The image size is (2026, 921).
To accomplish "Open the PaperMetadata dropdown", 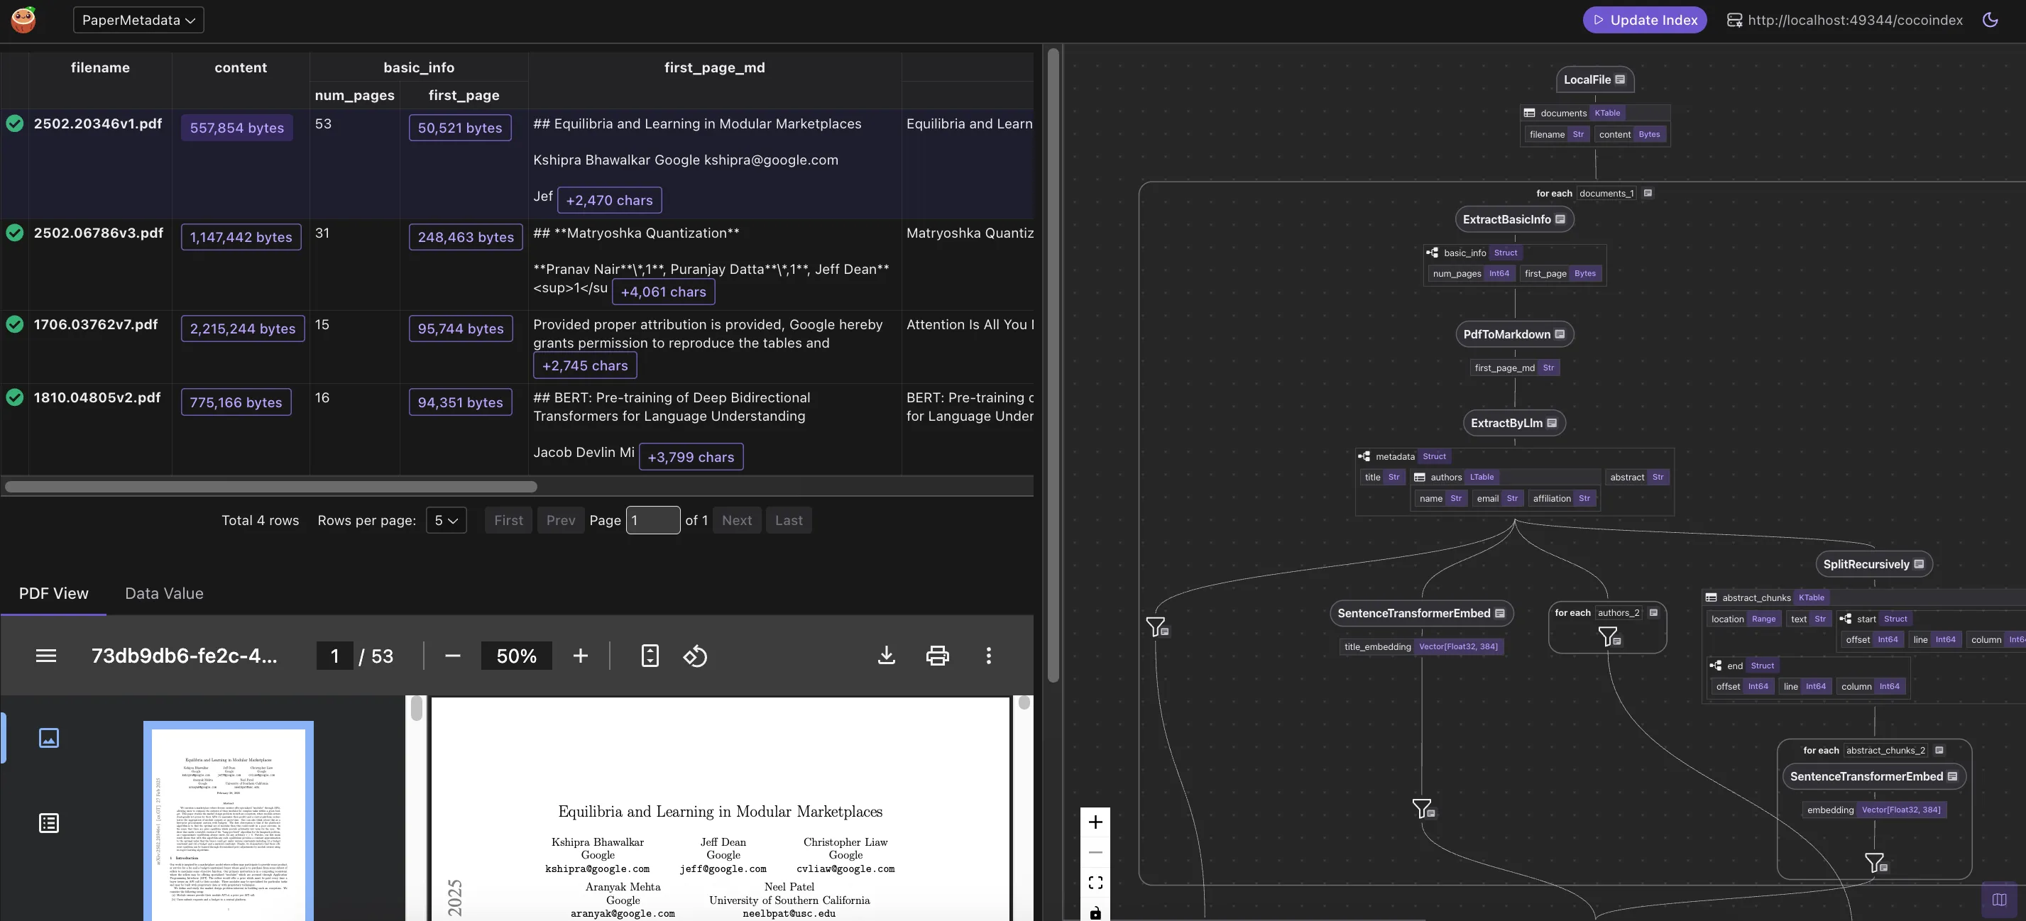I will pyautogui.click(x=138, y=20).
